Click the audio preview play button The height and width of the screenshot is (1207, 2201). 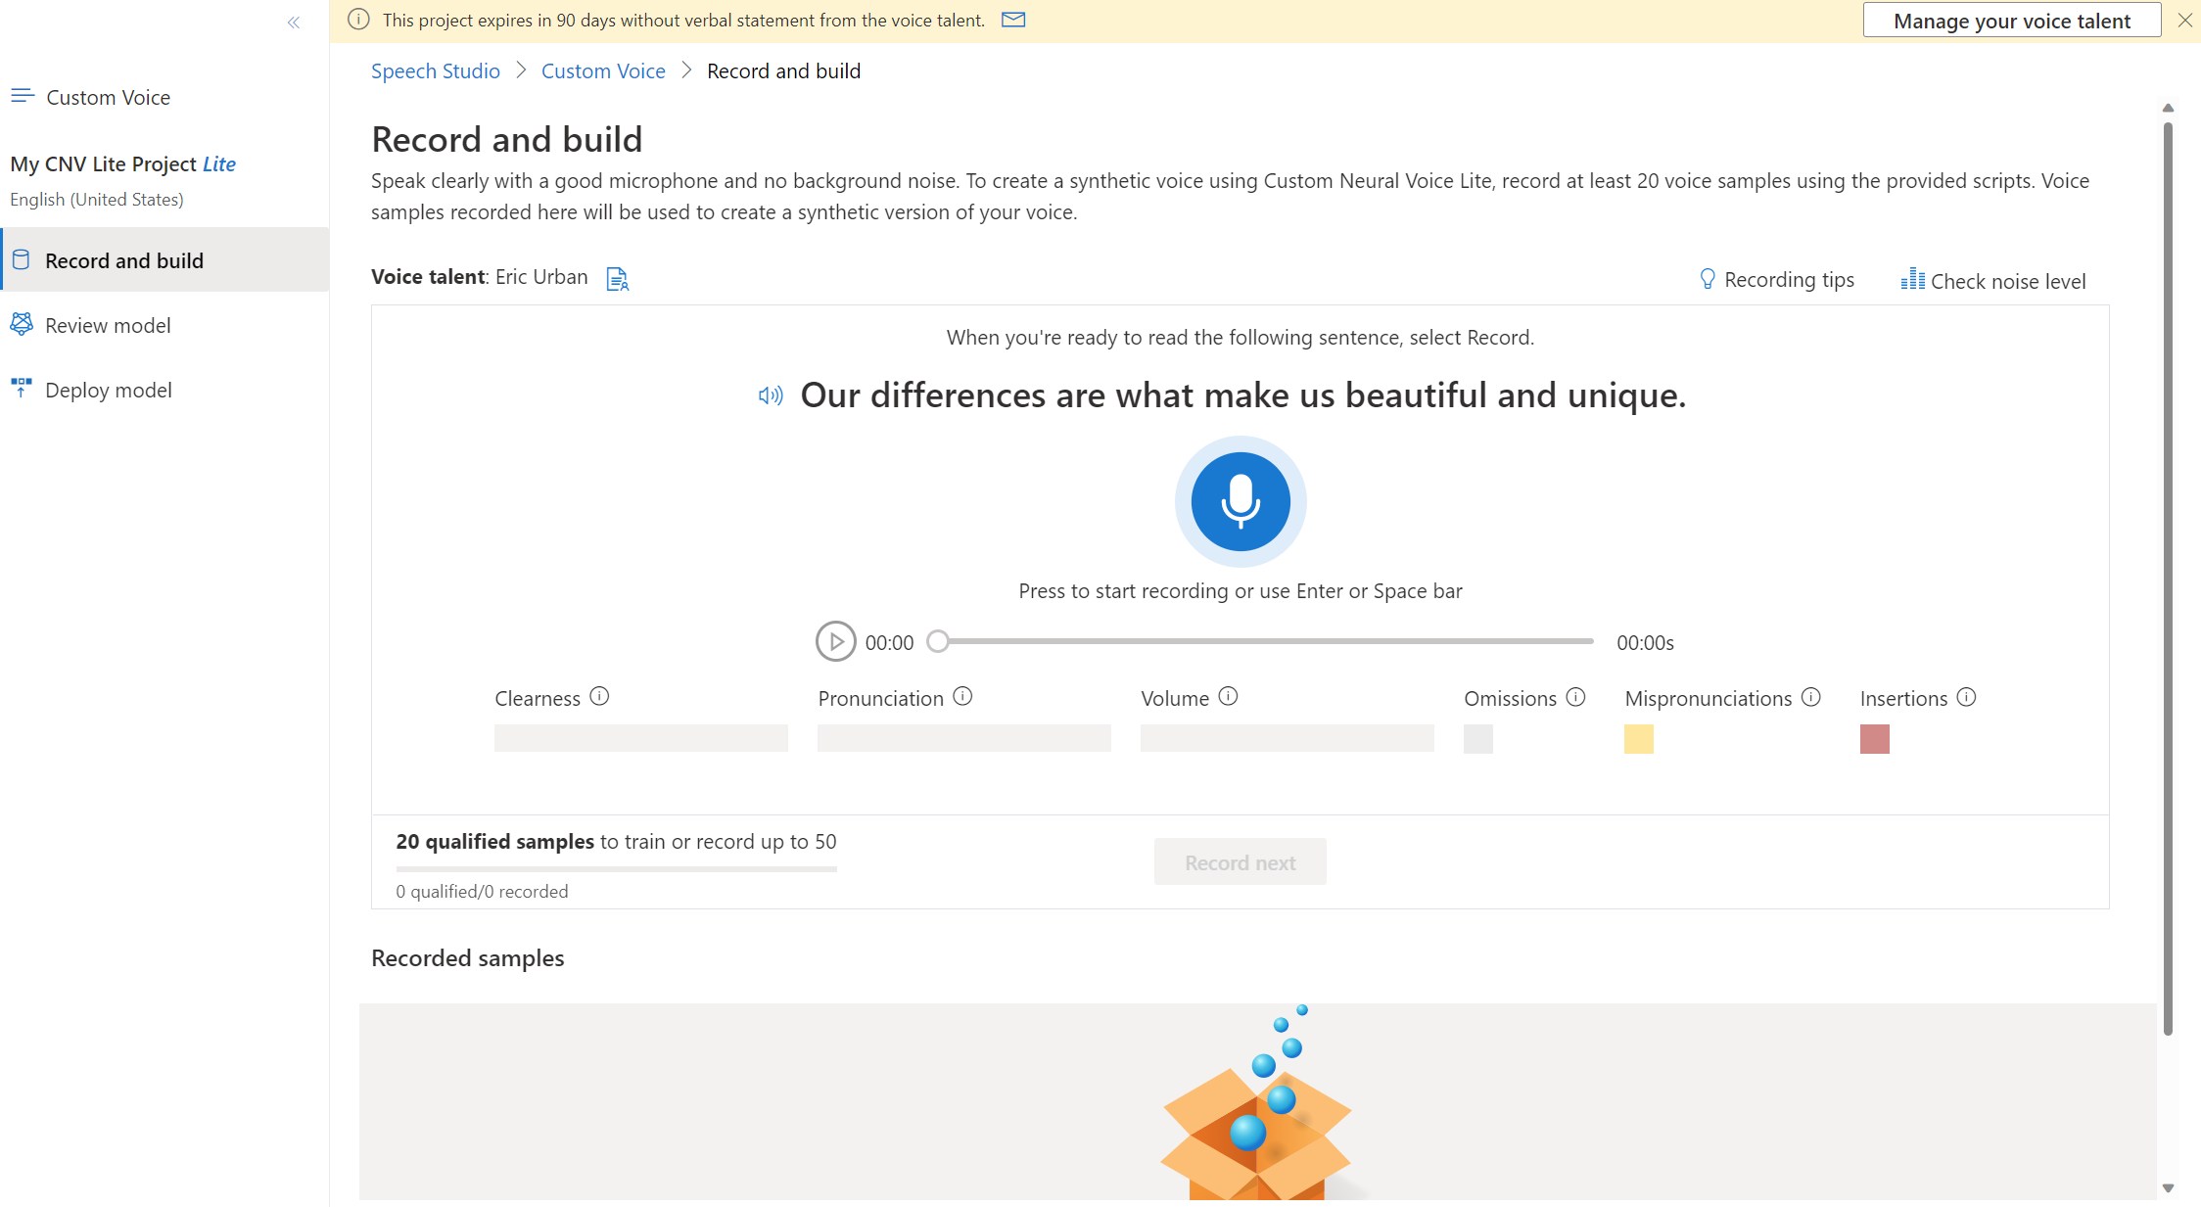tap(834, 640)
